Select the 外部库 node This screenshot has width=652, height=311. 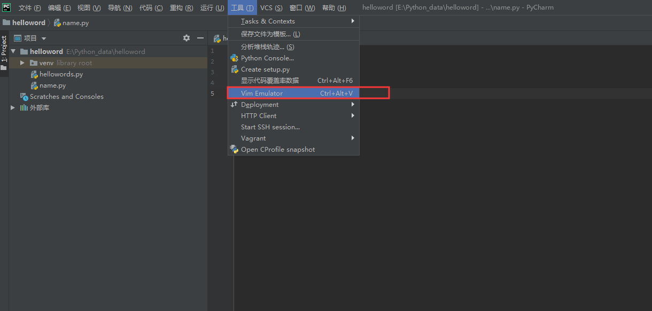pyautogui.click(x=40, y=108)
